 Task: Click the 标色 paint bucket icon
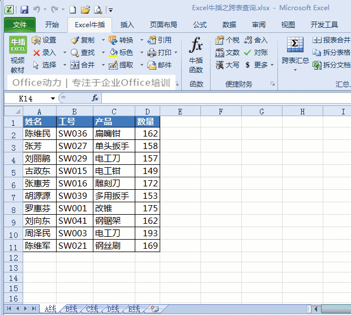click(113, 53)
